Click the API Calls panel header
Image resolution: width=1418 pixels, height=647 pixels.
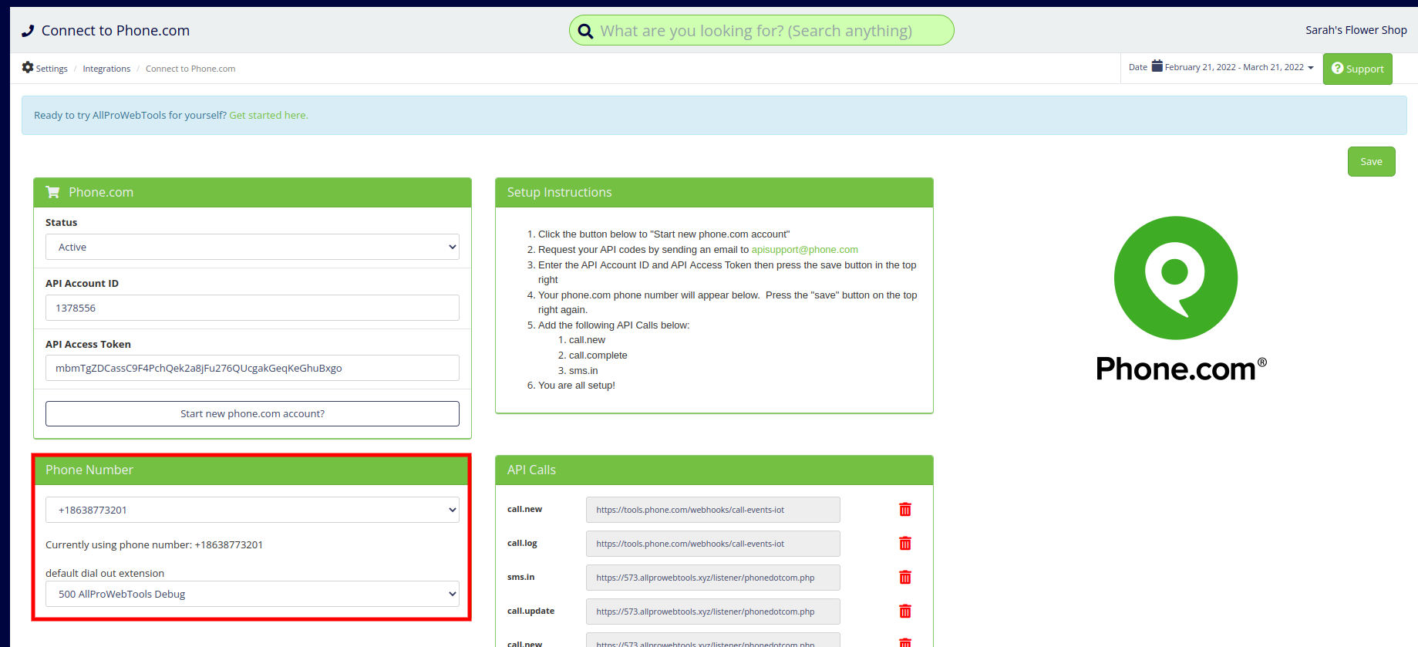714,470
